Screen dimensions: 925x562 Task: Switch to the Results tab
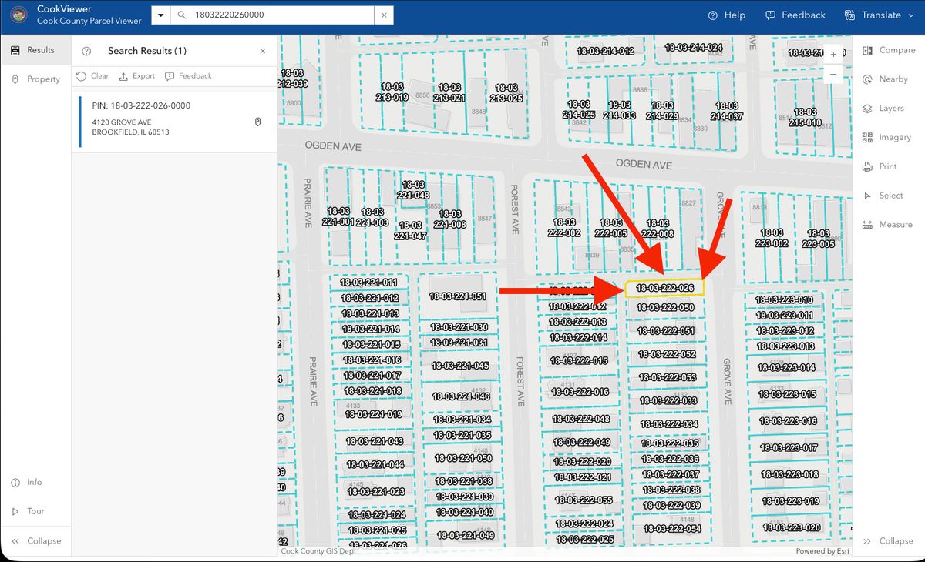(x=32, y=50)
